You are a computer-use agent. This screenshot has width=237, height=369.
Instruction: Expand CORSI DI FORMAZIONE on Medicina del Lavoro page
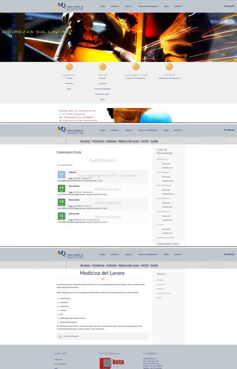coord(148,254)
